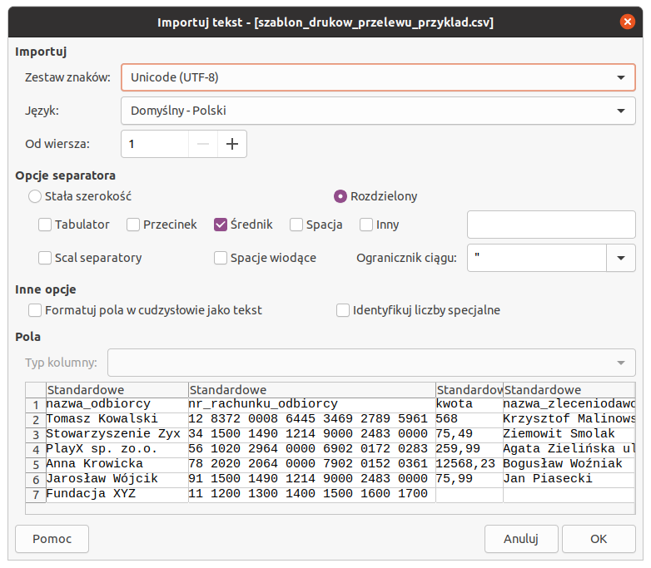Tick the Inny separator checkbox
This screenshot has width=651, height=568.
pyautogui.click(x=366, y=225)
